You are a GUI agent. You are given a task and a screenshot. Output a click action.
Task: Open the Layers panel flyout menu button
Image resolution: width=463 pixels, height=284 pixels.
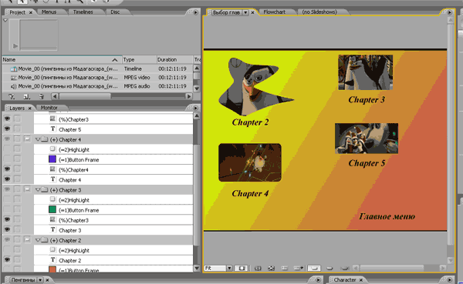tap(195, 108)
